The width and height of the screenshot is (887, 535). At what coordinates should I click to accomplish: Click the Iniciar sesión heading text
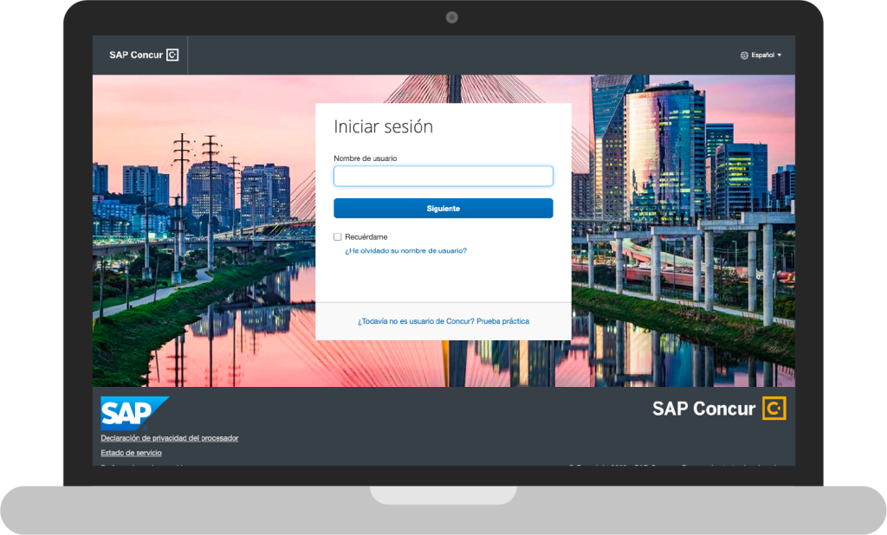(383, 126)
